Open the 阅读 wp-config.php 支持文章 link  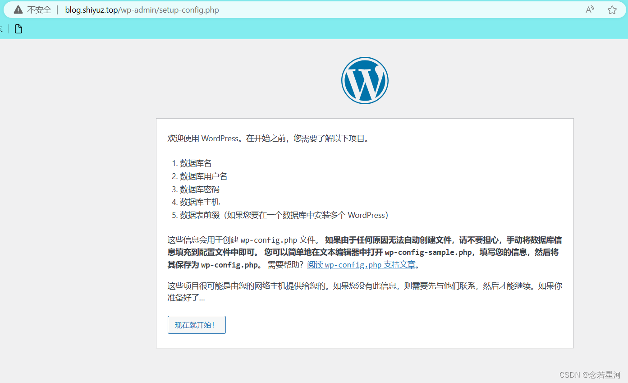click(361, 265)
